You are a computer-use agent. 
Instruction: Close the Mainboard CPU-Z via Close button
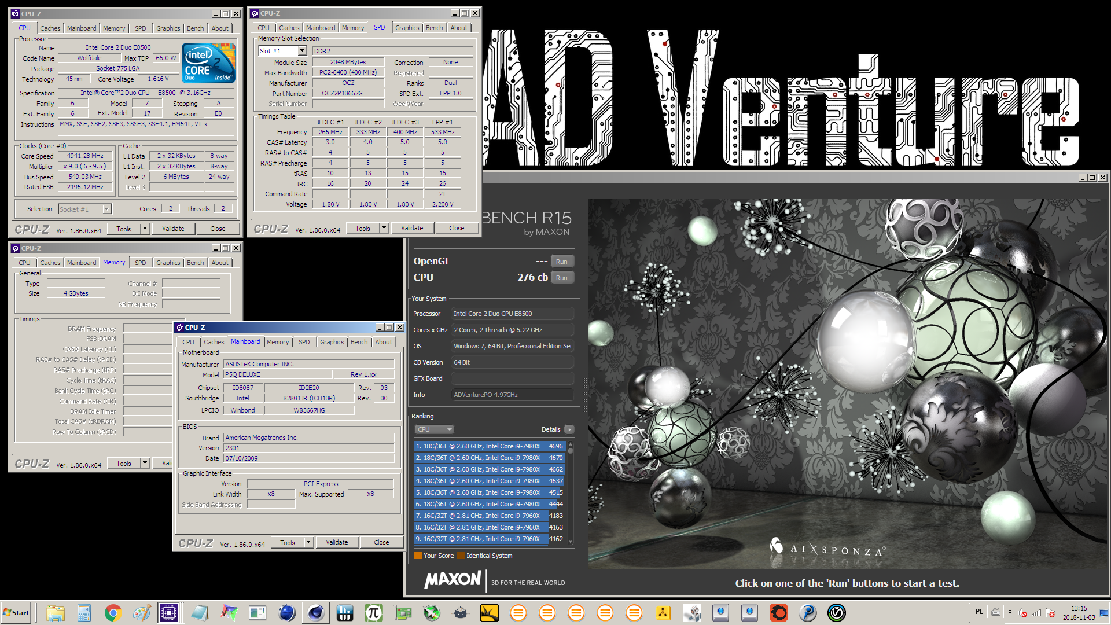[x=381, y=542]
